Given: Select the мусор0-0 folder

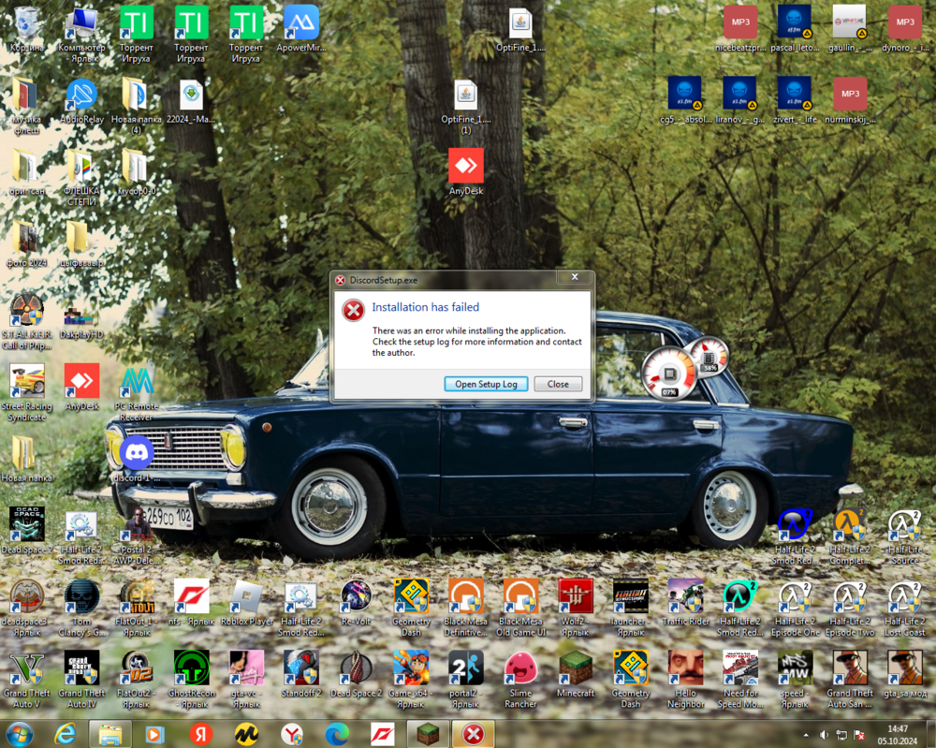Looking at the screenshot, I should tap(137, 172).
